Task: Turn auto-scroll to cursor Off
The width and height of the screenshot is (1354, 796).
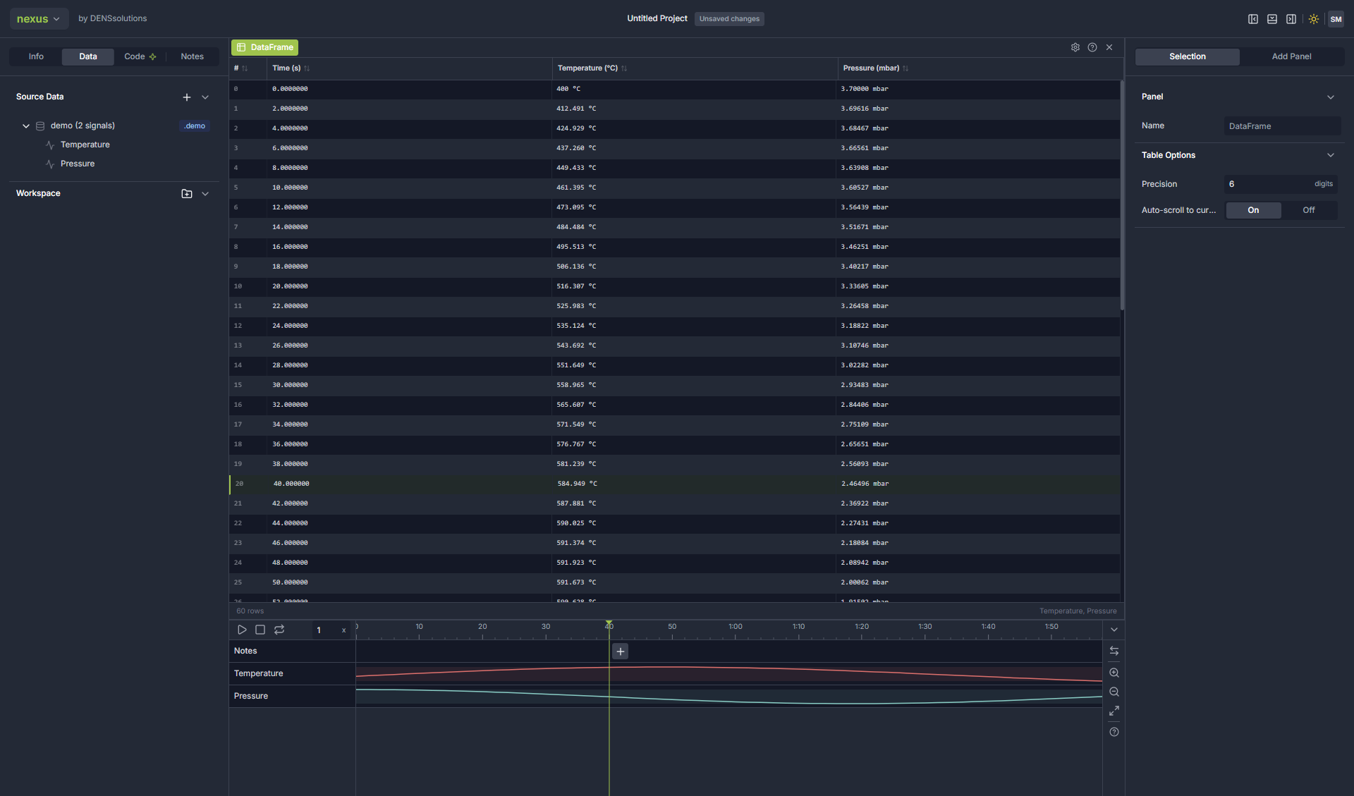Action: [1308, 210]
